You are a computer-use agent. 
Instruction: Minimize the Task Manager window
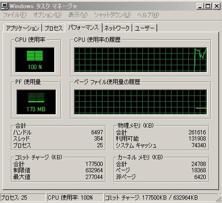[x=199, y=6]
